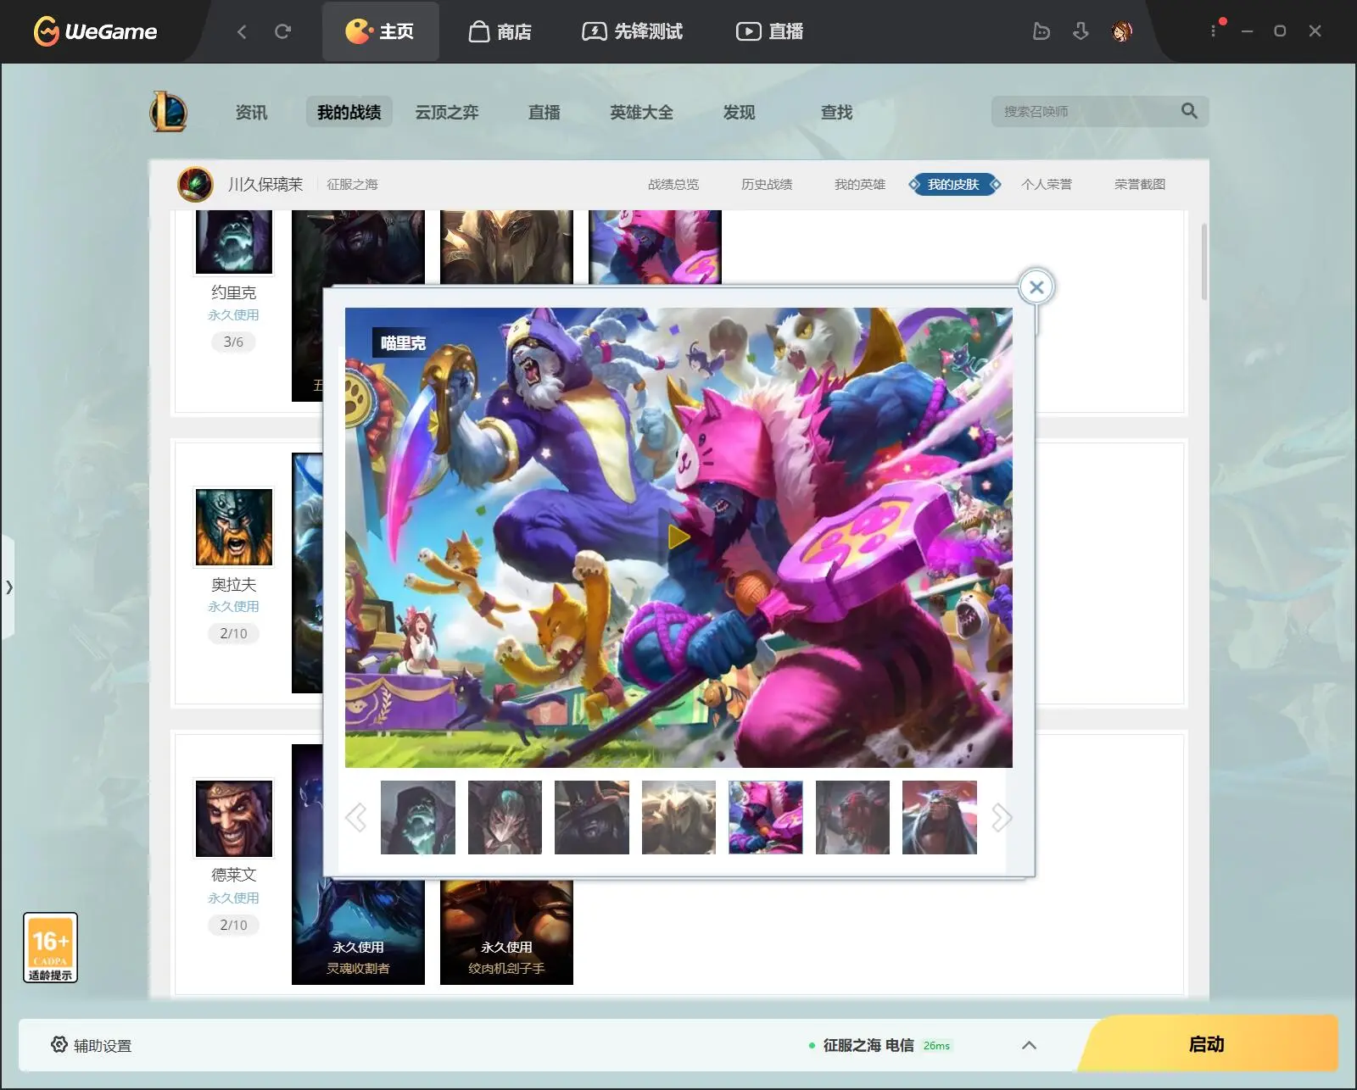Open the three-dot more menu
This screenshot has height=1090, width=1357.
coord(1214,31)
